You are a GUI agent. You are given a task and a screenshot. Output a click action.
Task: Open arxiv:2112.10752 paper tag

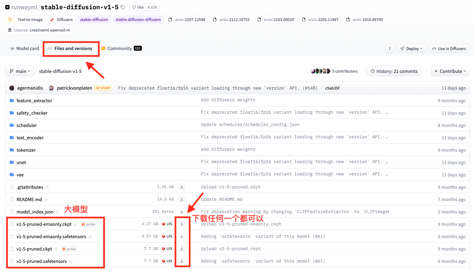231,19
